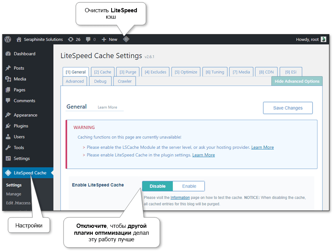The width and height of the screenshot is (334, 252).
Task: Open Tools in the sidebar menu
Action: point(19,148)
